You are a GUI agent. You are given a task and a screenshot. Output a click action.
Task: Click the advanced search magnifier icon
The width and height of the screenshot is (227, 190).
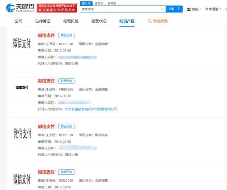149,21
